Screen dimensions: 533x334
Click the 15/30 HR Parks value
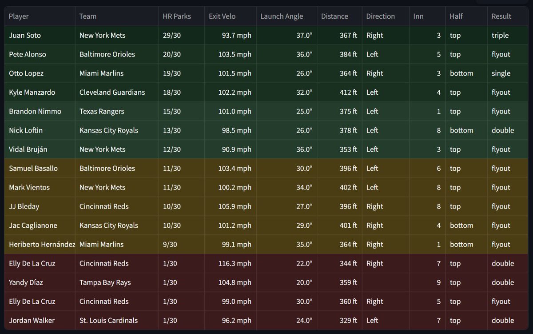(x=182, y=111)
